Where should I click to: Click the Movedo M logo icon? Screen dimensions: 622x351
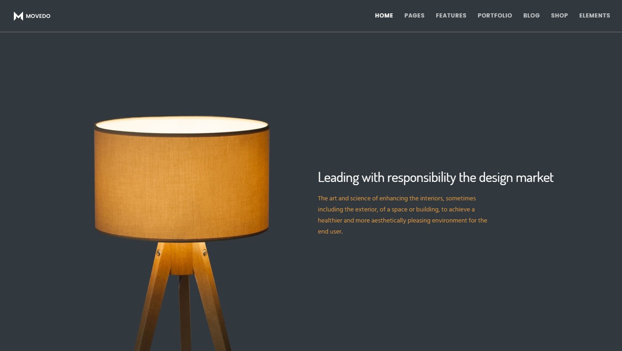(x=18, y=16)
